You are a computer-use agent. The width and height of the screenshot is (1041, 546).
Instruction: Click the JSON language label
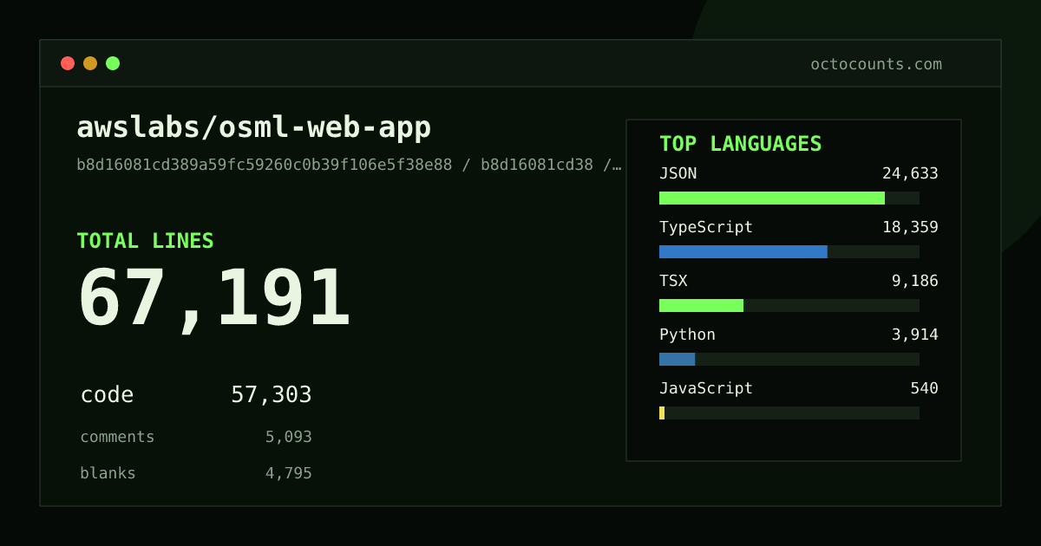(678, 173)
